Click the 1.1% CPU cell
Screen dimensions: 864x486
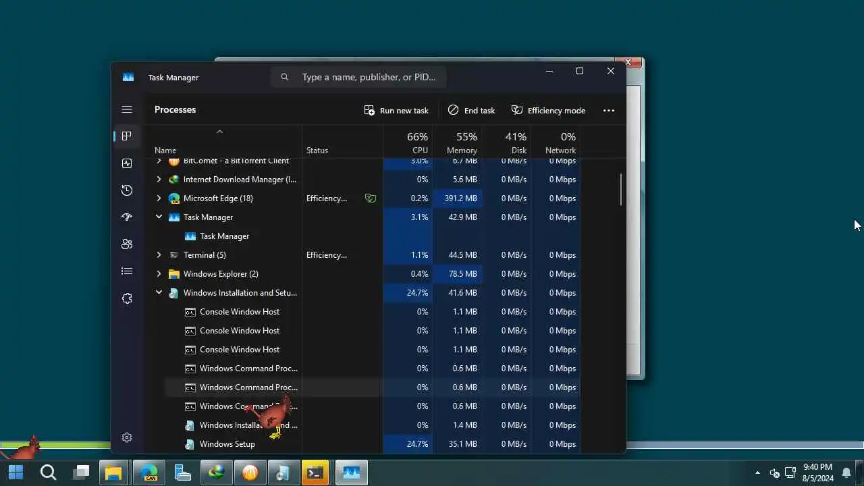408,255
